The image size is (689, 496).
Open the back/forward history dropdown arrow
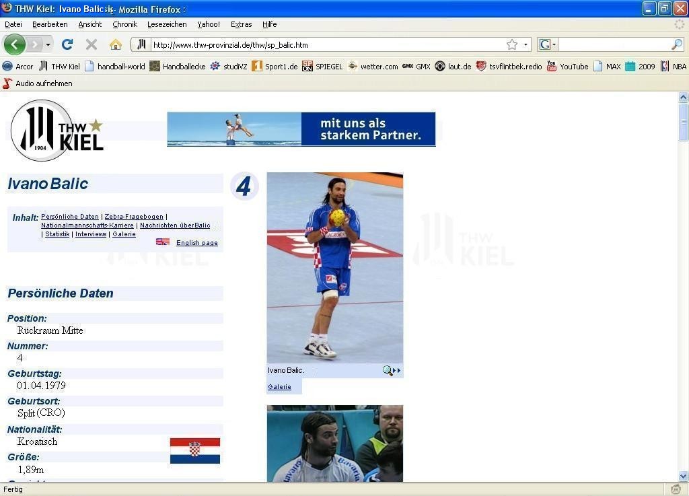tap(48, 45)
